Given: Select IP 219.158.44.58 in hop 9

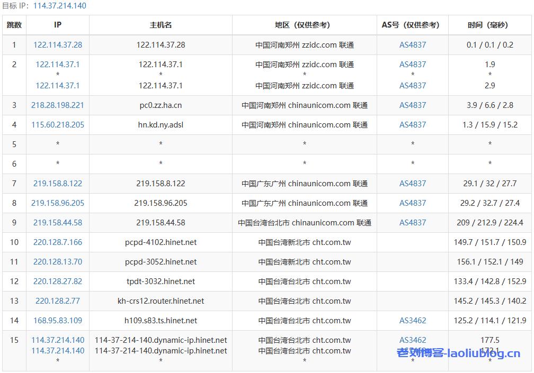Looking at the screenshot, I should pos(57,222).
